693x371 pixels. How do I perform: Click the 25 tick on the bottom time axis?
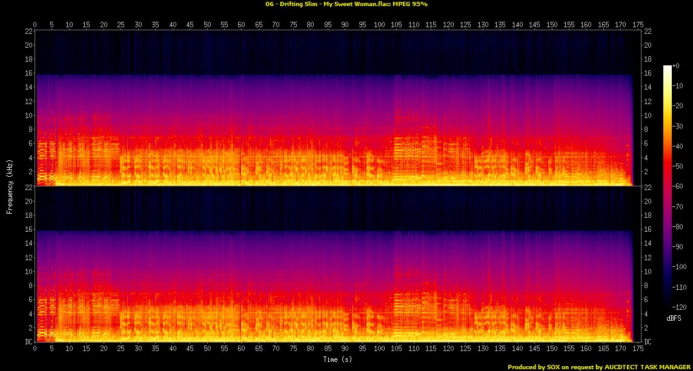(x=121, y=350)
